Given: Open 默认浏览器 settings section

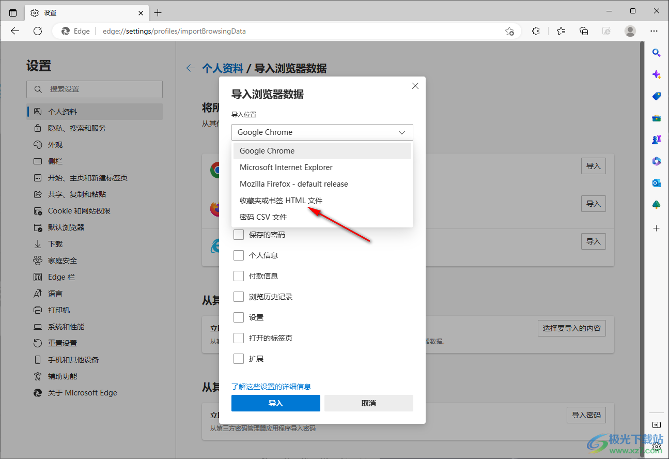Looking at the screenshot, I should (x=95, y=227).
